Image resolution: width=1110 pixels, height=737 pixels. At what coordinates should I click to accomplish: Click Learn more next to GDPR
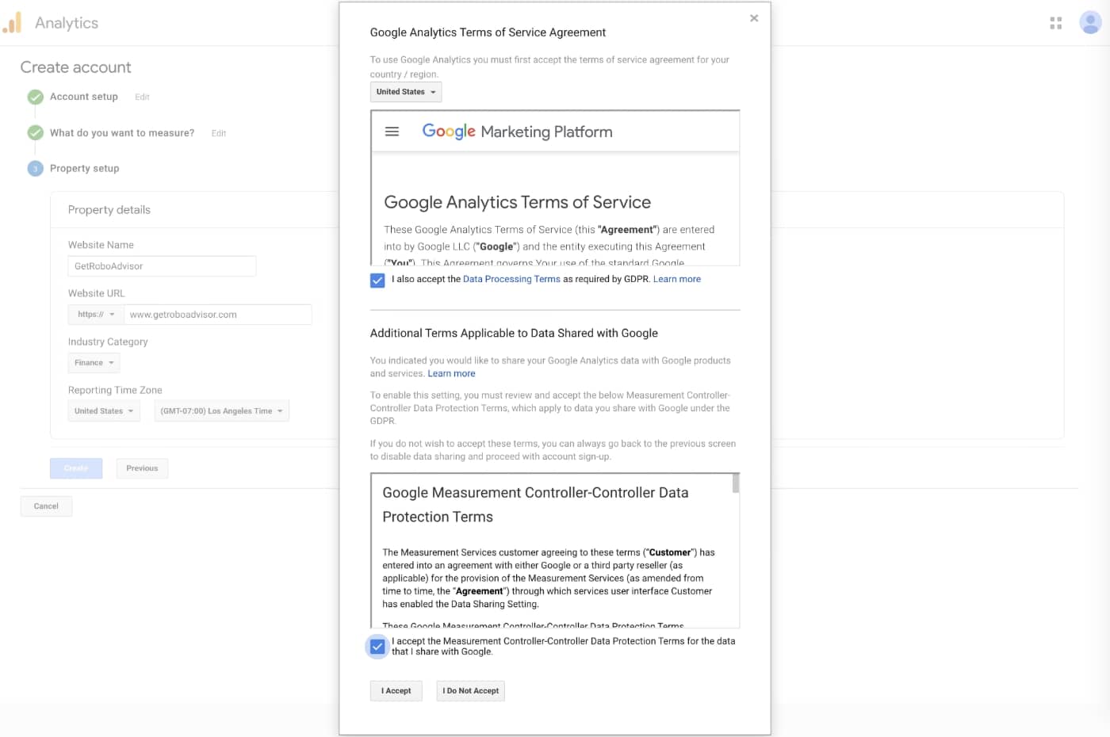click(677, 279)
